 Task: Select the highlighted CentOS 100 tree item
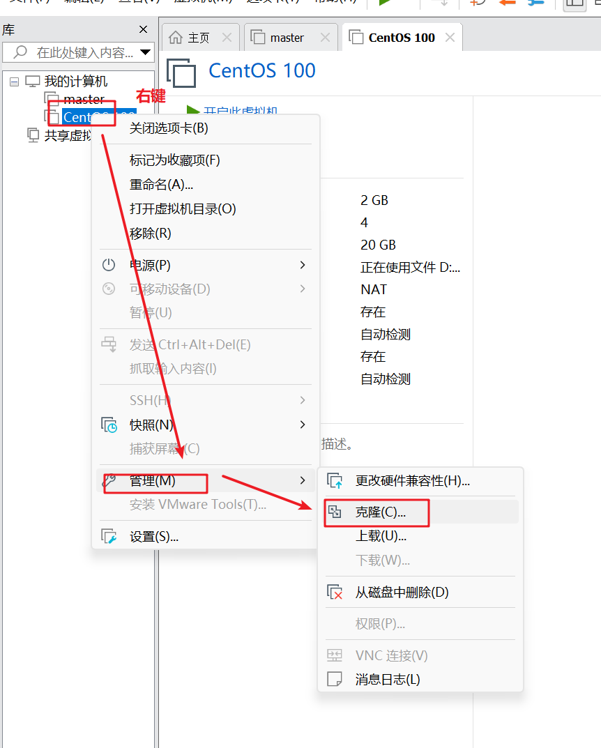(99, 117)
